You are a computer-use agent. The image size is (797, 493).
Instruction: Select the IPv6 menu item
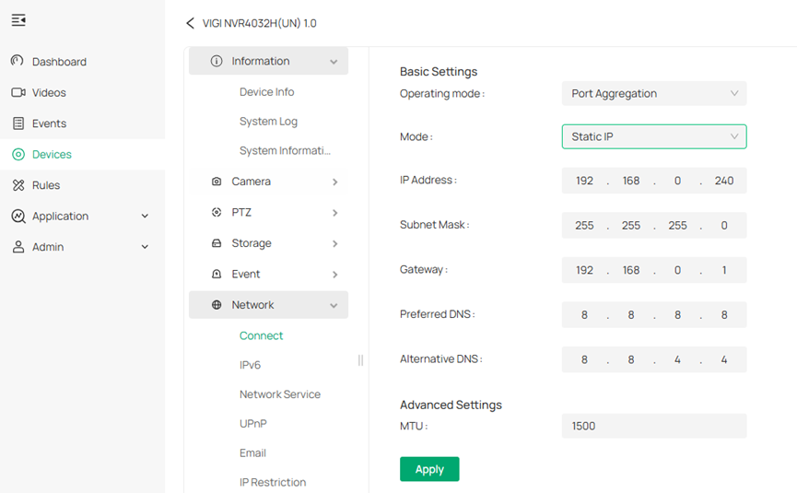250,365
